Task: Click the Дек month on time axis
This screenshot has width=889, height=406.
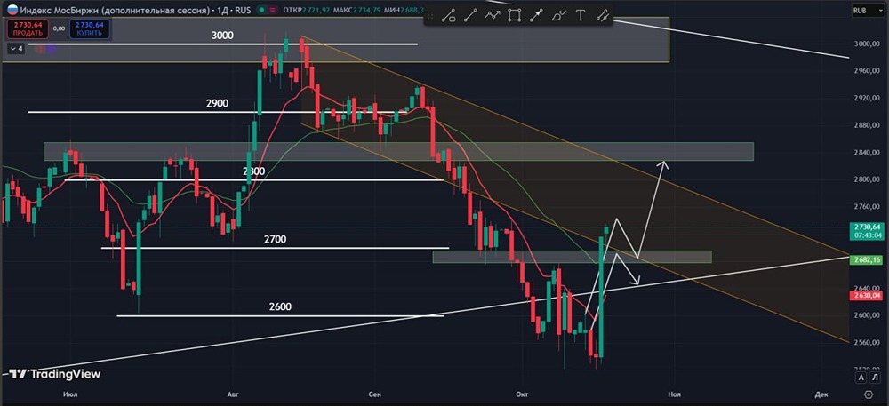Action: pyautogui.click(x=821, y=394)
